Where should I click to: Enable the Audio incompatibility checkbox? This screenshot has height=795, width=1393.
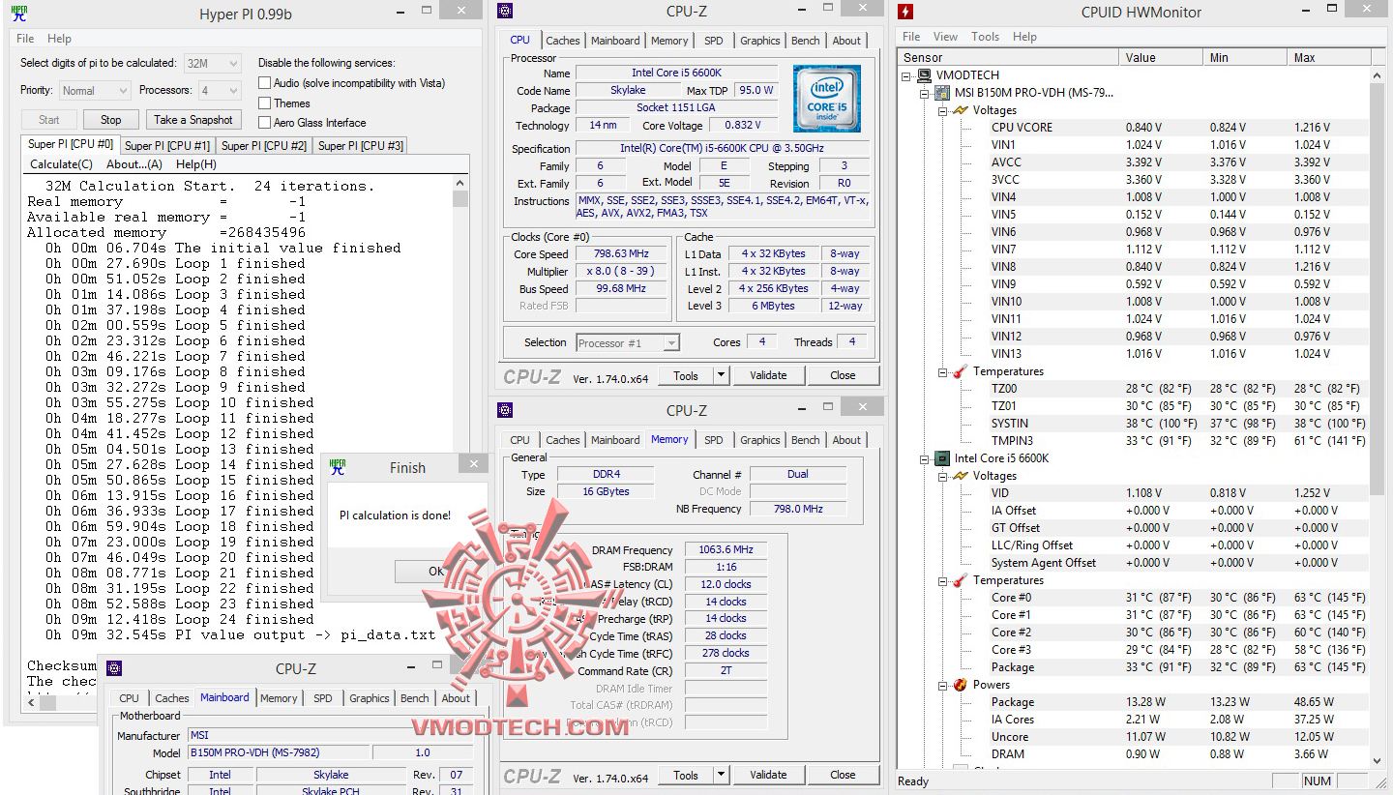tap(265, 82)
